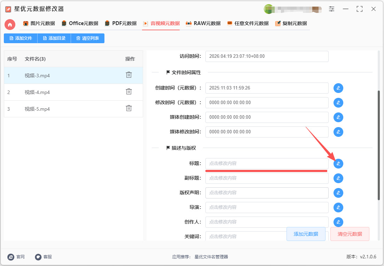Screen dimensions: 384x266
Task: Click the pencil icon beside 版权声明
Action: point(338,193)
